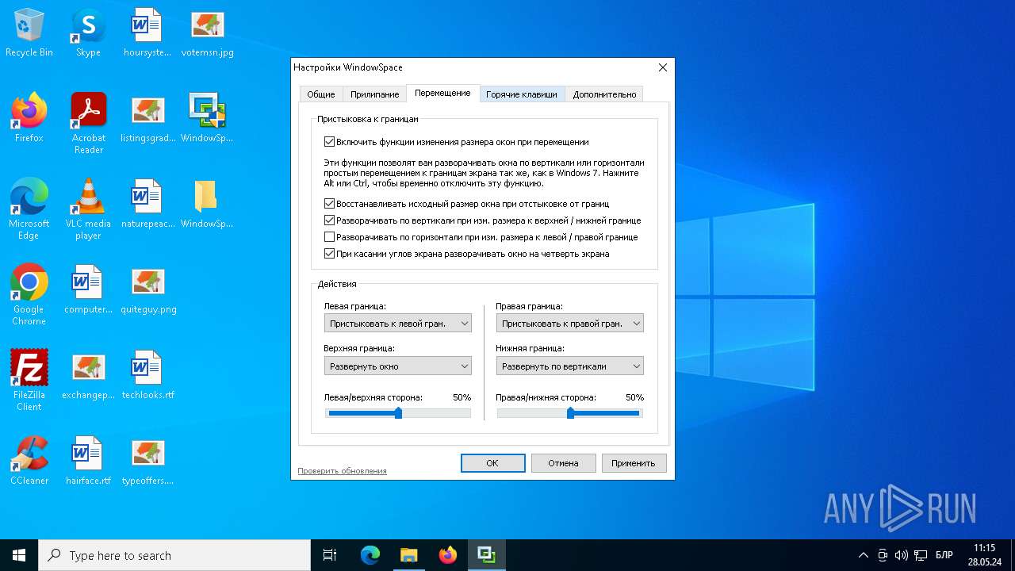Open the Windows Start menu
Image resolution: width=1015 pixels, height=571 pixels.
click(x=19, y=555)
